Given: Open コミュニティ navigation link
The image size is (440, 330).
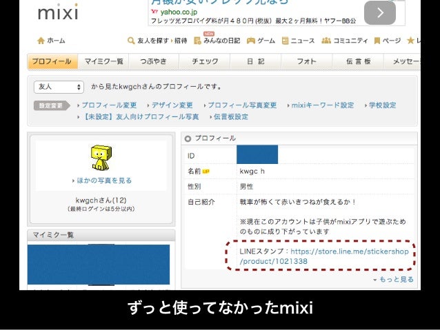Looking at the screenshot, I should 350,41.
